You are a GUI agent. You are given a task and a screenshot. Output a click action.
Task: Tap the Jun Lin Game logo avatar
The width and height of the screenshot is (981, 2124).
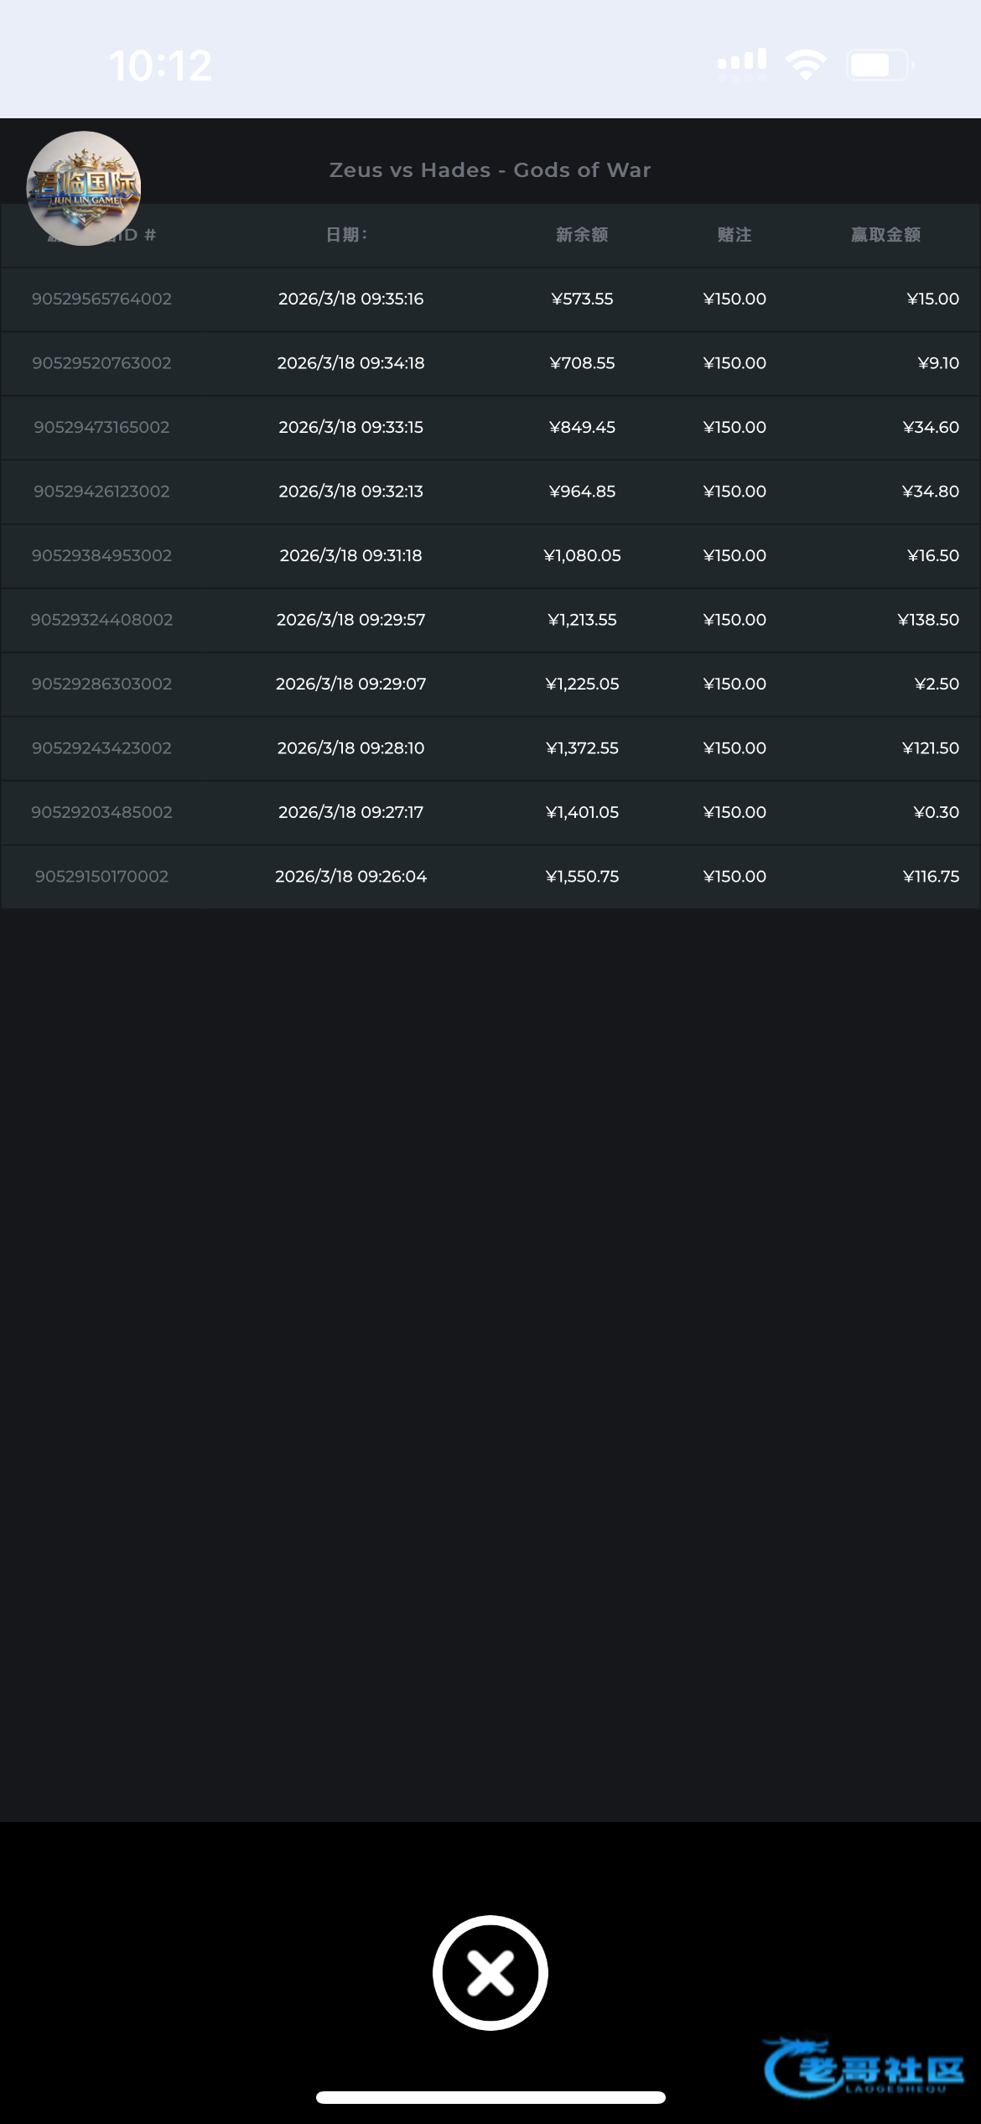pos(84,189)
